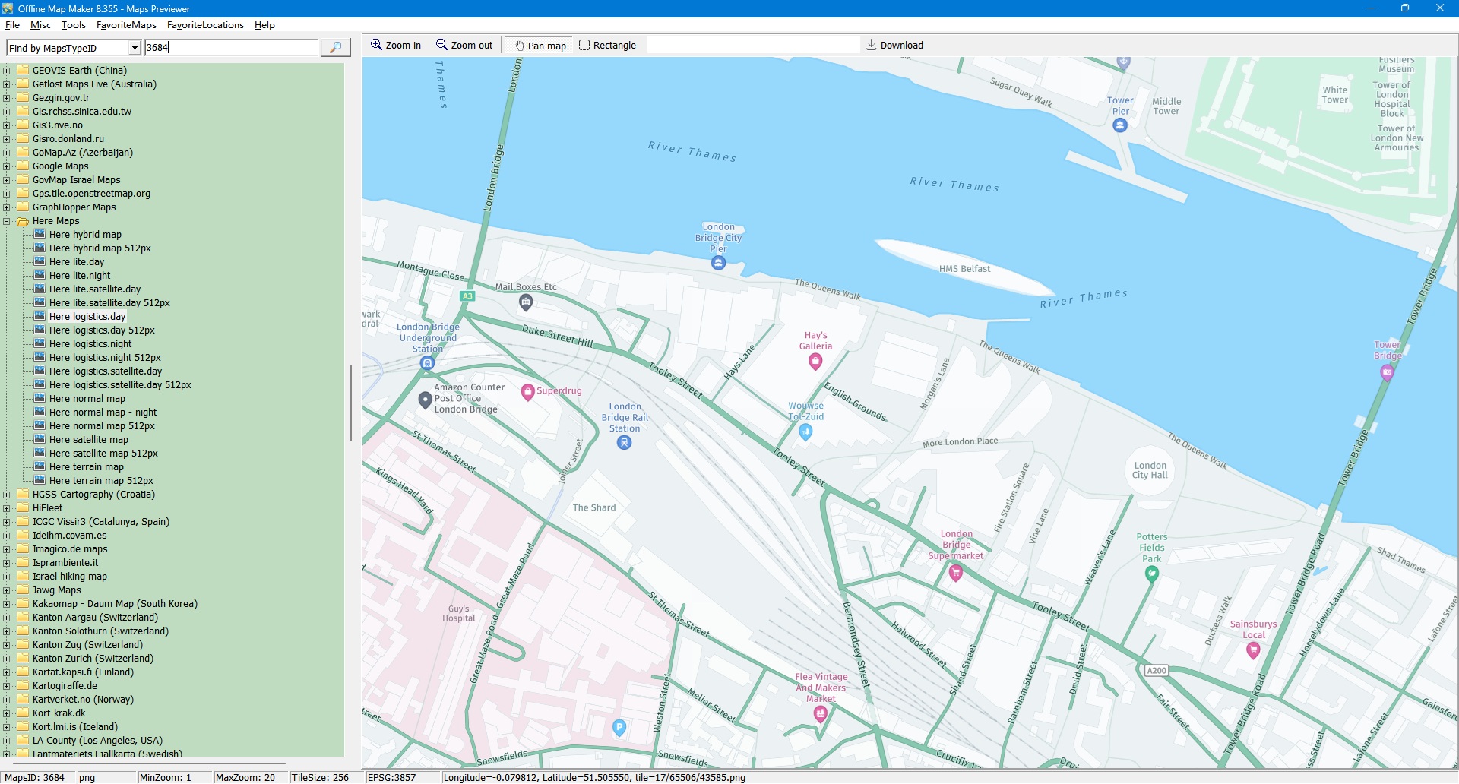Click the MapsTypeID search input field
Viewport: 1459px width, 784px height.
pos(230,48)
